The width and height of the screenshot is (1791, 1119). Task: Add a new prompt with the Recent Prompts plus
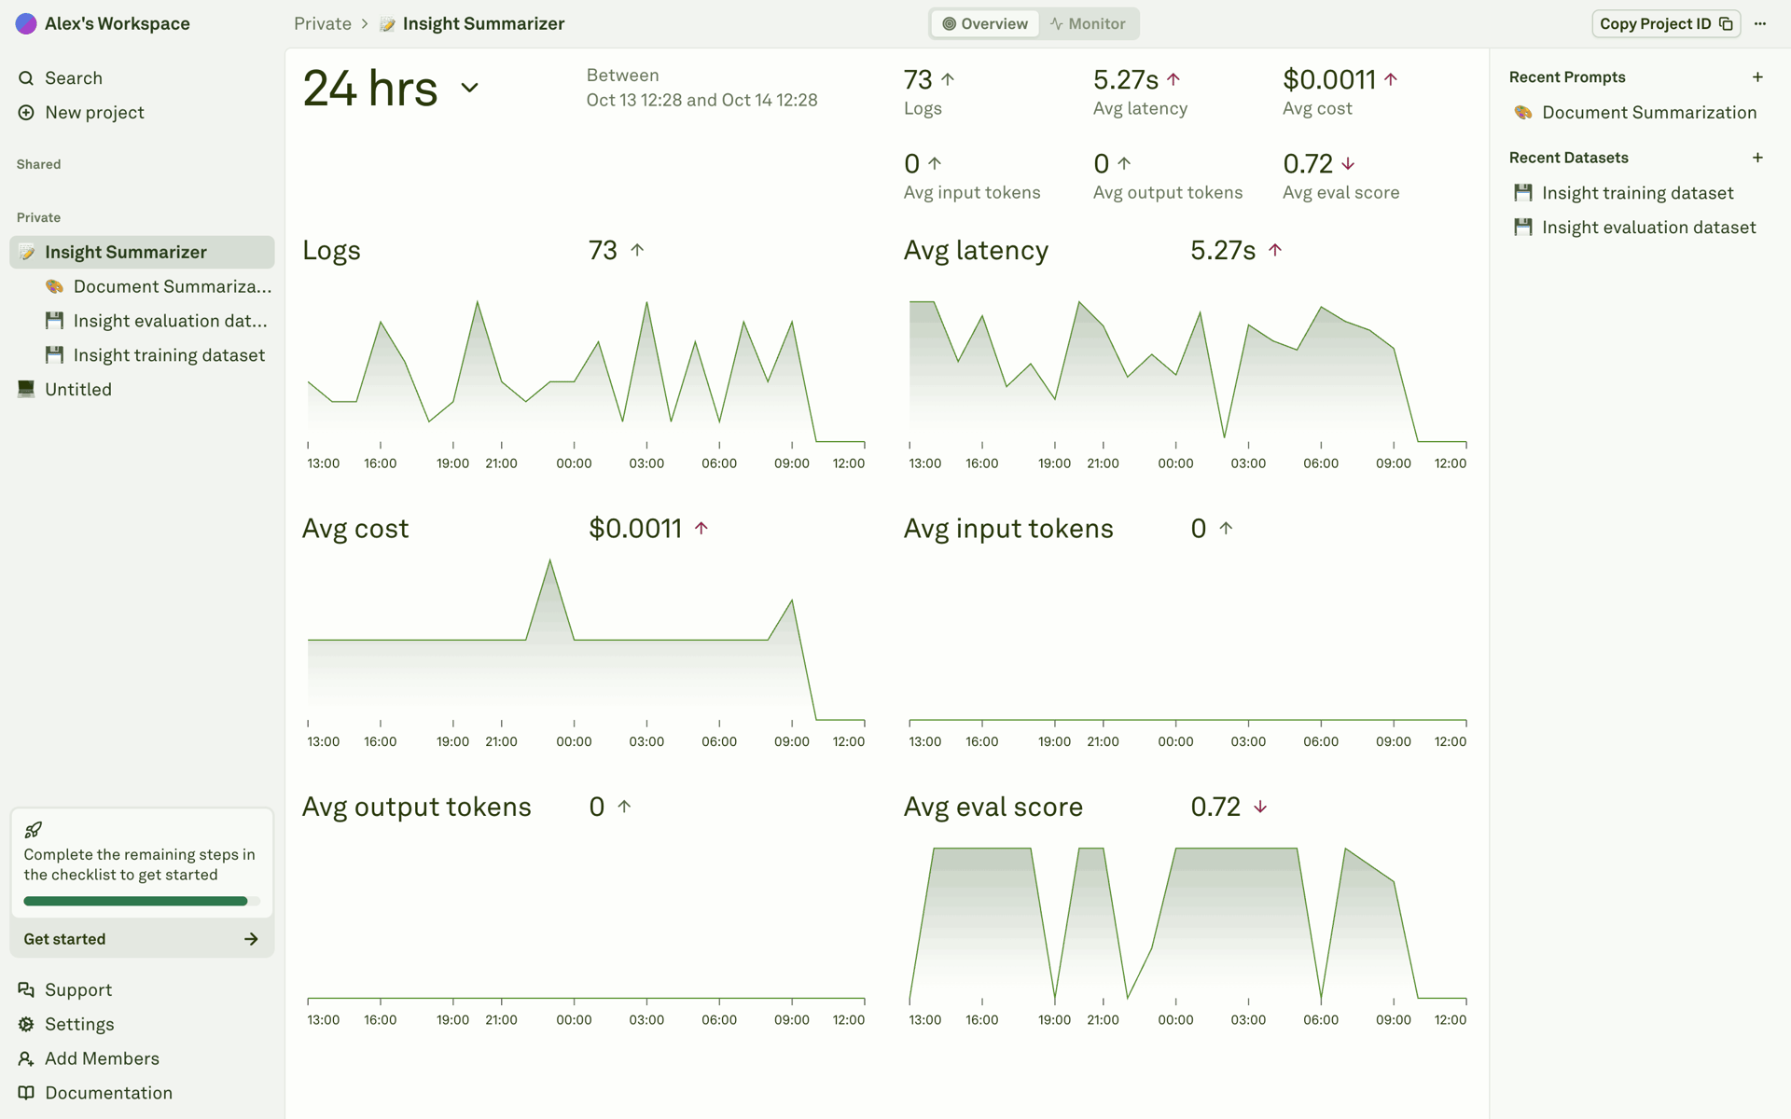coord(1757,77)
